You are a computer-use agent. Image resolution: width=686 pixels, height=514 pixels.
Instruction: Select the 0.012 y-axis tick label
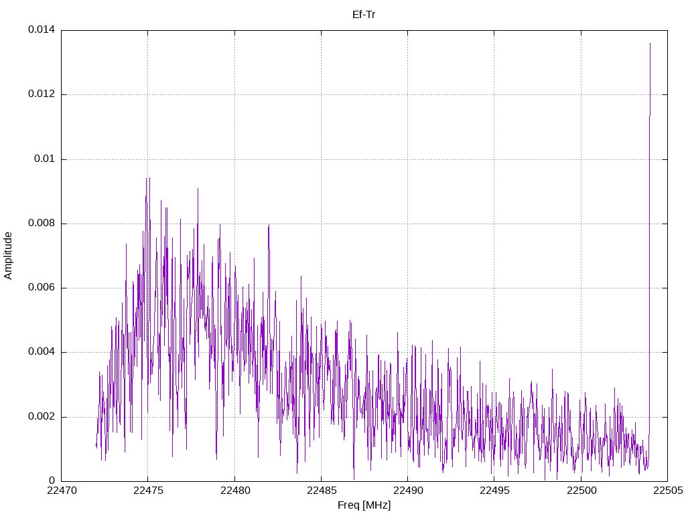coord(42,94)
